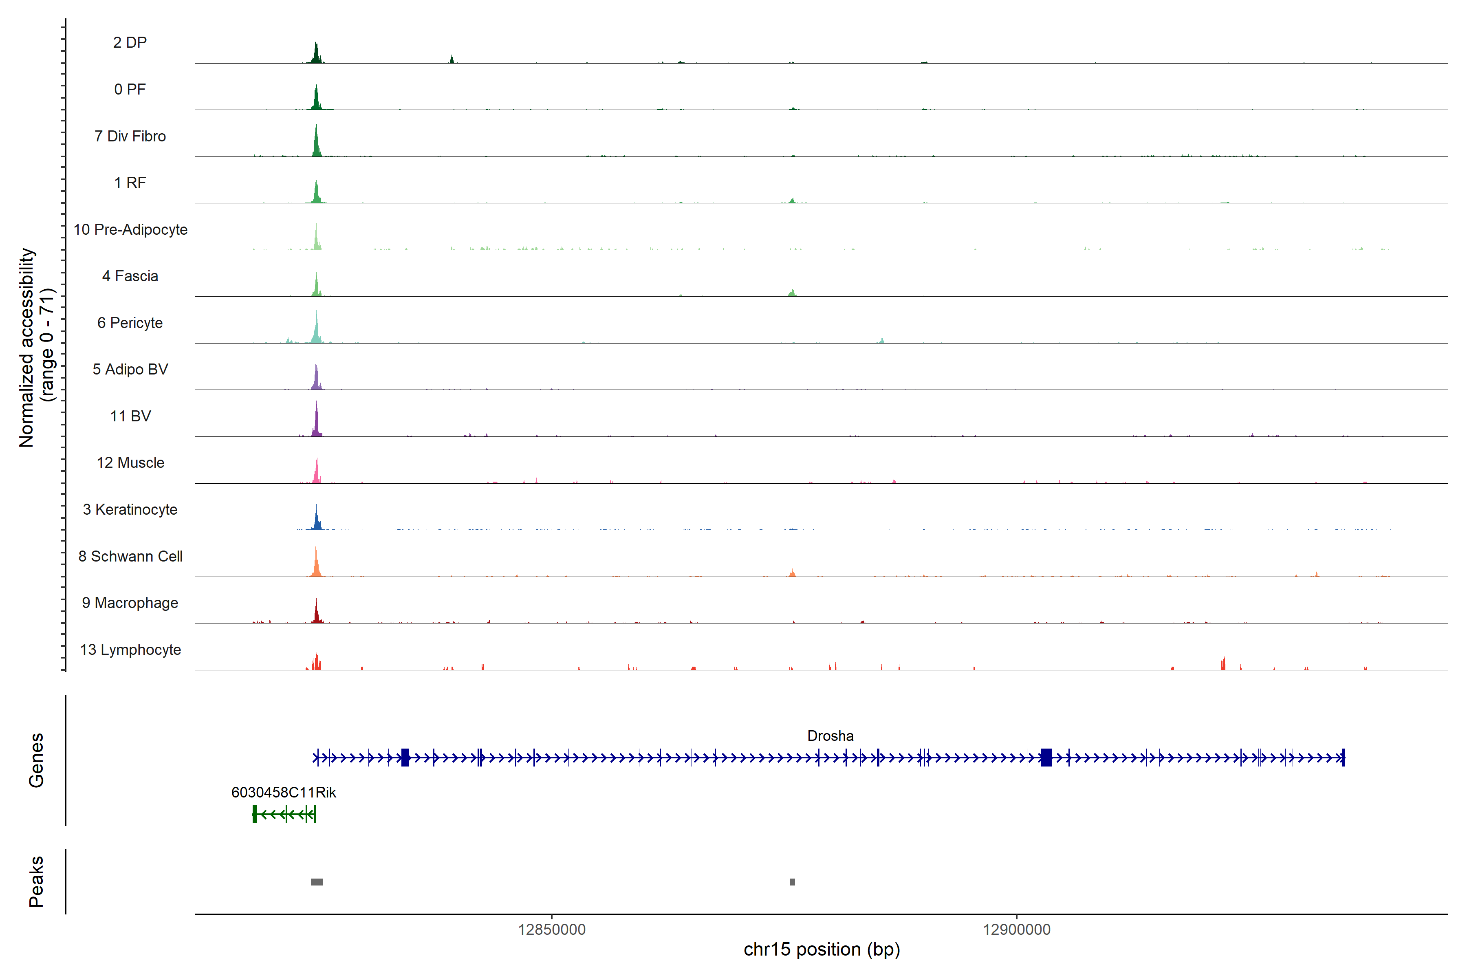Click the 12850000 axis tick label
Screen dimensions: 1467x978
pos(551,930)
